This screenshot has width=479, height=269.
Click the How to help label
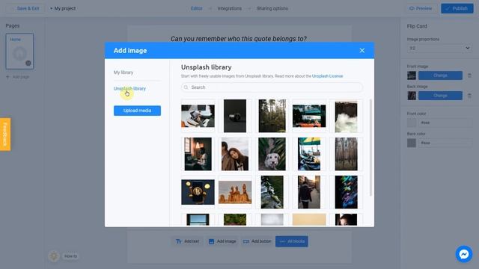70,256
